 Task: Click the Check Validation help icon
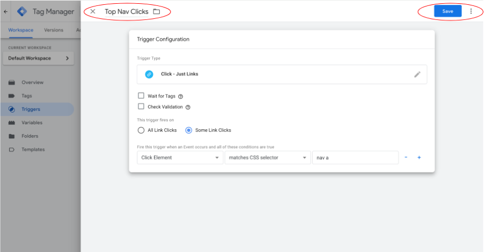(188, 107)
